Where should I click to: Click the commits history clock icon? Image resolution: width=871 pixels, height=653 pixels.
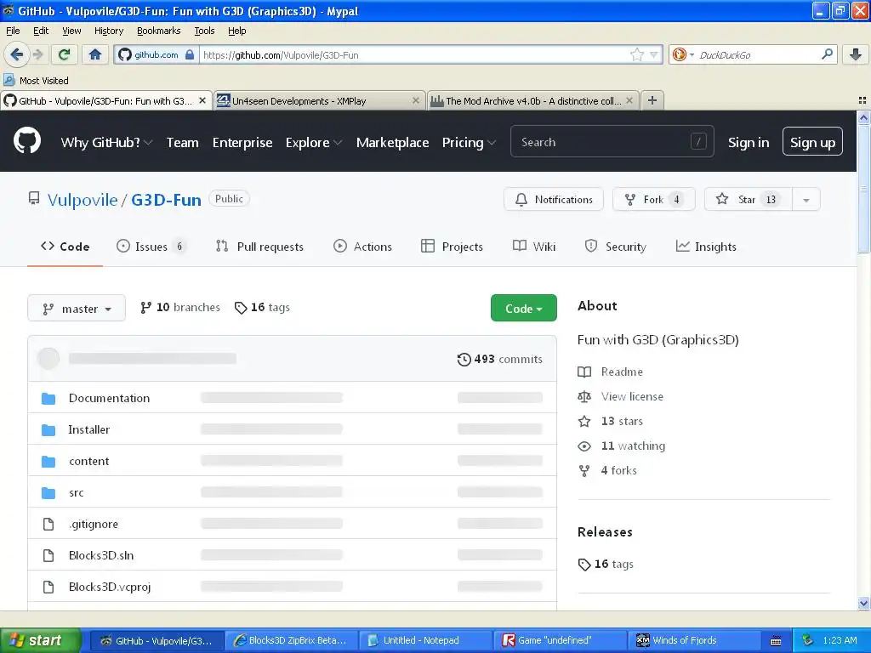pyautogui.click(x=464, y=360)
